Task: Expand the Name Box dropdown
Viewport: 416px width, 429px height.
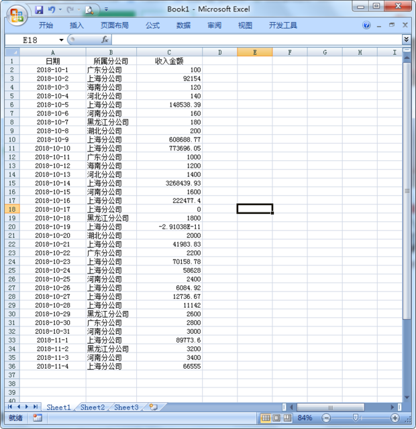Action: [61, 40]
